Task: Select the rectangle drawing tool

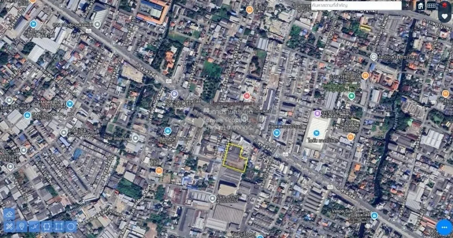Action: 59,226
